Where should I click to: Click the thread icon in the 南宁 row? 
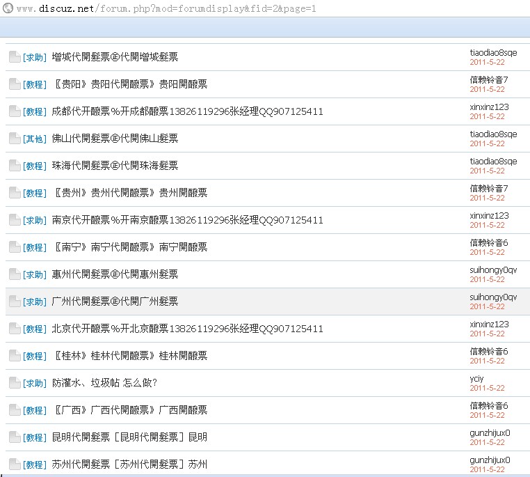15,247
